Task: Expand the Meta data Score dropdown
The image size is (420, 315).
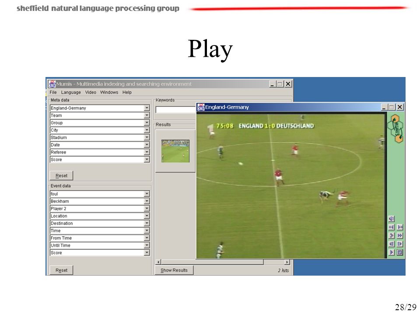Action: pos(147,159)
